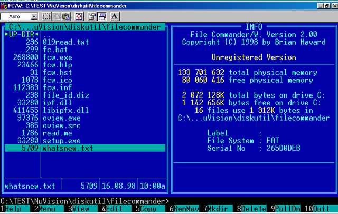This screenshot has height=214, width=338.
Task: Click the Copy toolbar icon
Action: (57, 16)
